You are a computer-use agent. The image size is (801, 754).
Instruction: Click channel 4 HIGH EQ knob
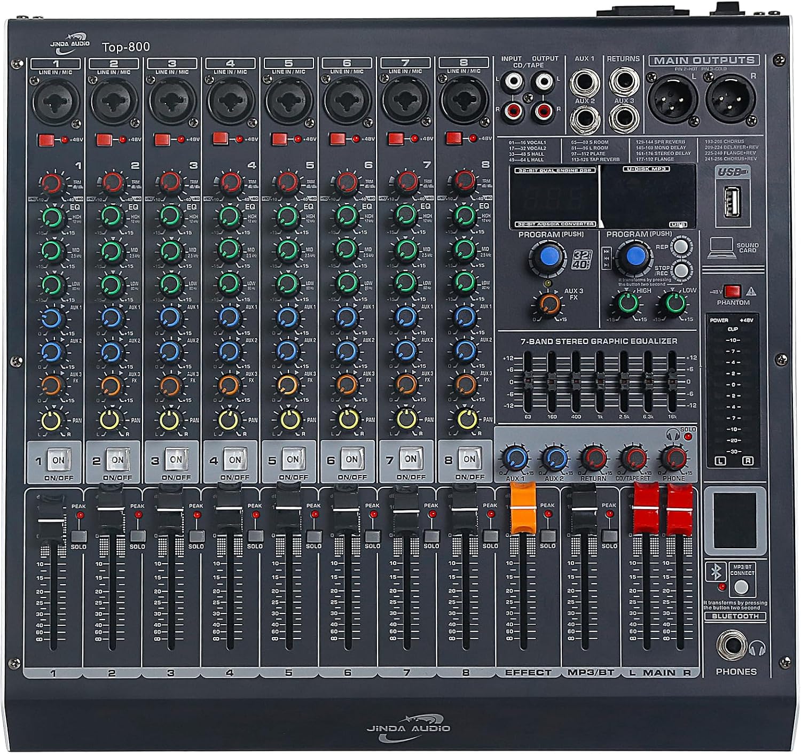pos(229,216)
